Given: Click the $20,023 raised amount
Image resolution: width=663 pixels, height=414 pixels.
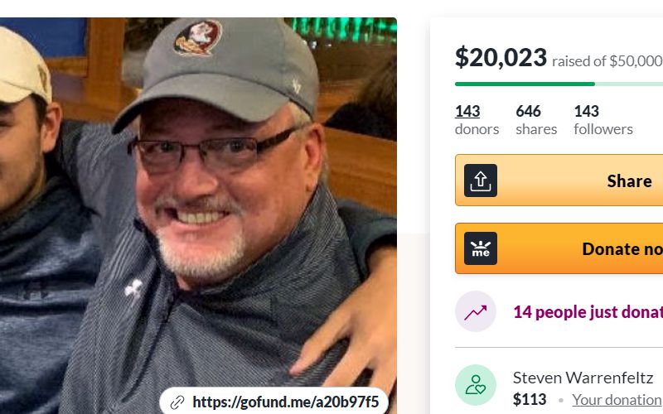Looking at the screenshot, I should point(501,57).
